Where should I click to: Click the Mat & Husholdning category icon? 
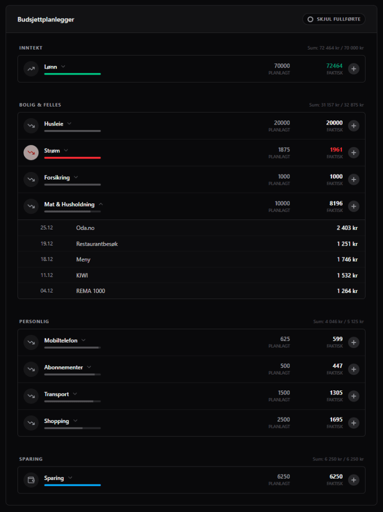click(31, 206)
